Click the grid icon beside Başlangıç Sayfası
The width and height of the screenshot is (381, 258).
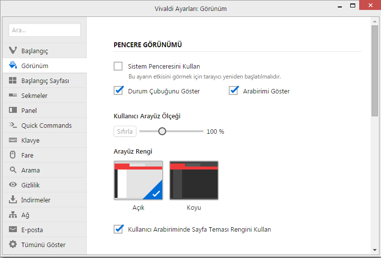pyautogui.click(x=13, y=81)
